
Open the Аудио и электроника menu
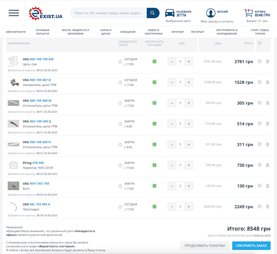[154, 32]
